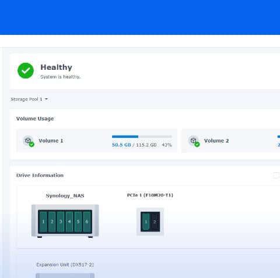Select drive bay 2 on Synology_NAS
Screen dimensions: 280x278
point(52,222)
